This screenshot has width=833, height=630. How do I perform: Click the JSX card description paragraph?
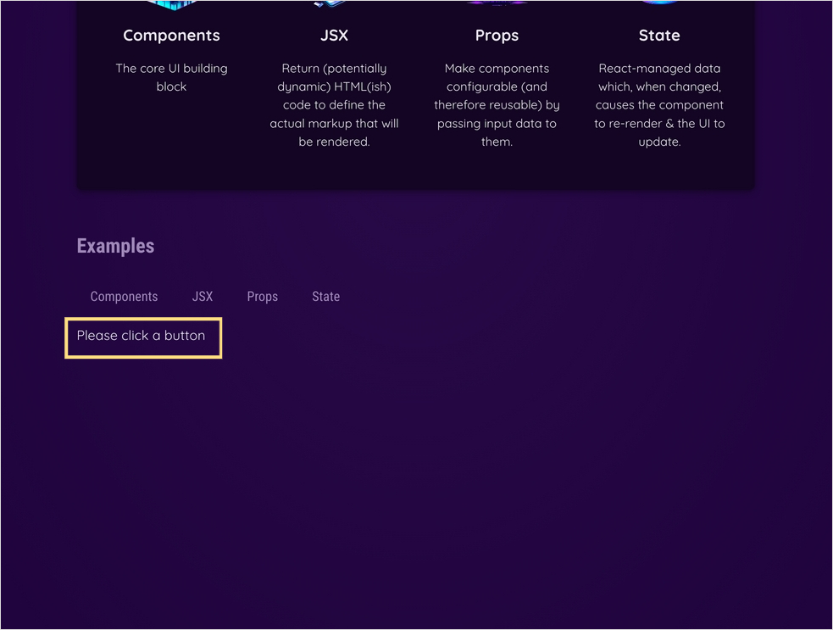334,105
